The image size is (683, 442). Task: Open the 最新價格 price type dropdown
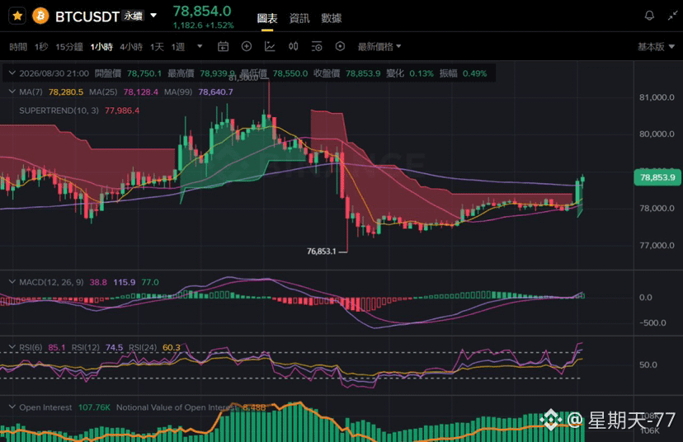pos(379,47)
